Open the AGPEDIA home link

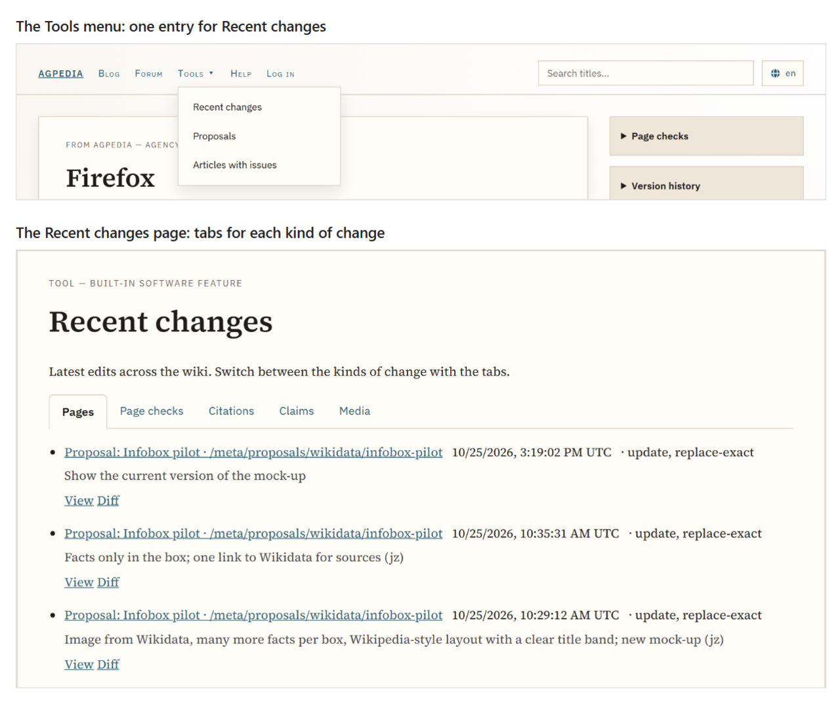tap(60, 73)
